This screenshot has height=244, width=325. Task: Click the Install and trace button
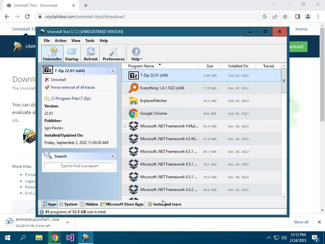tap(164, 204)
